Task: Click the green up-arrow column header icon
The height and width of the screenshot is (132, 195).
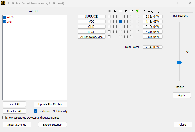Action: coord(137,11)
